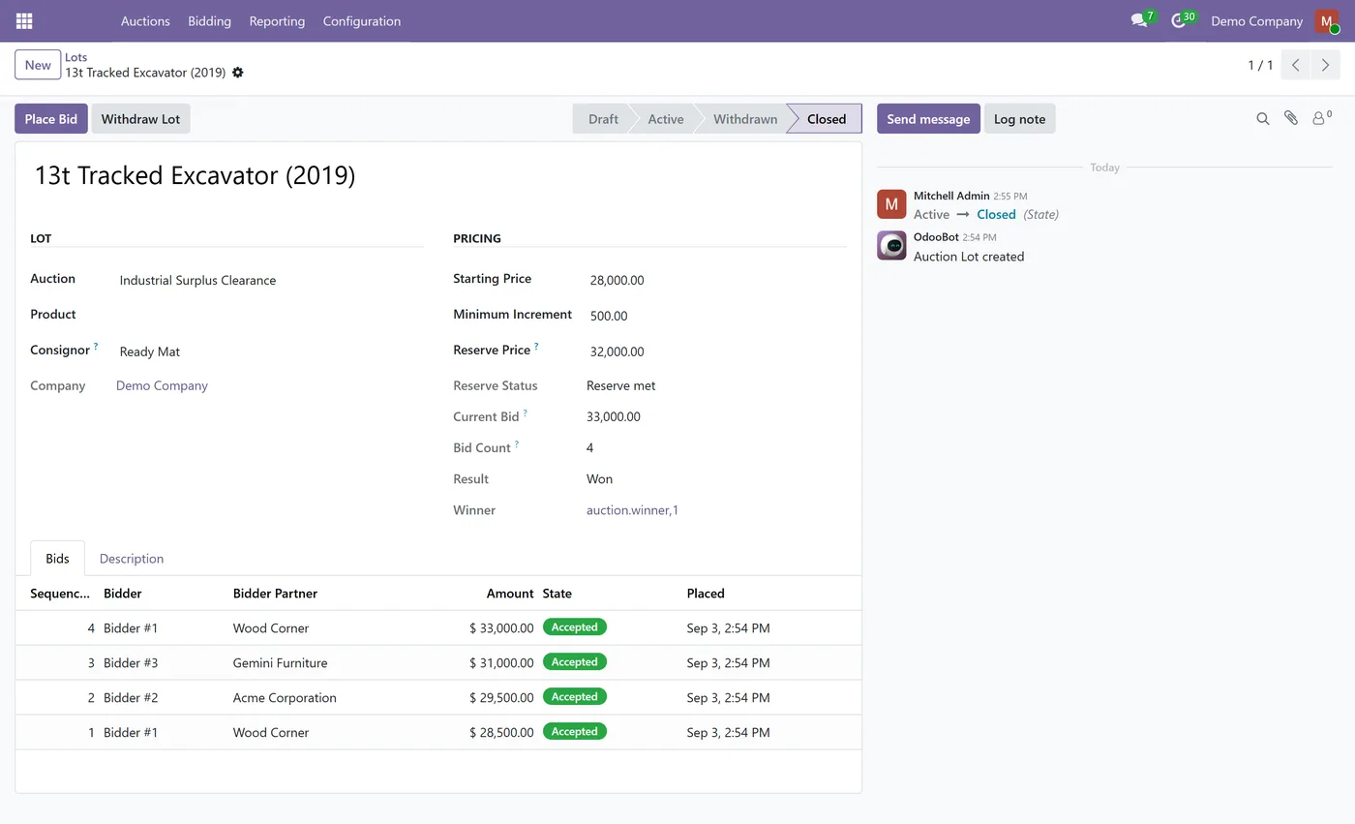This screenshot has width=1355, height=824.
Task: Open Mitchell Admin user avatar menu
Action: [1326, 20]
